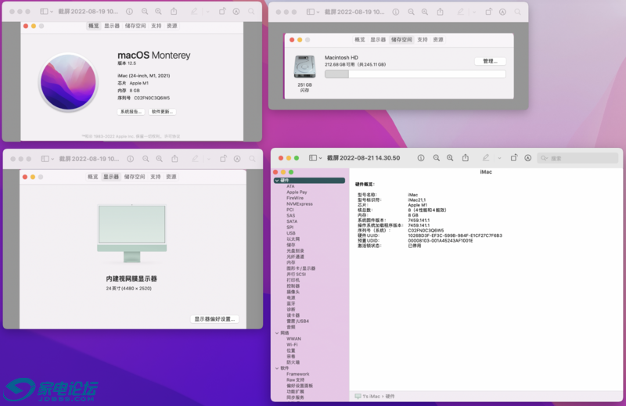626x406 pixels.
Task: Select WWAN under the 网络 section
Action: pos(293,339)
